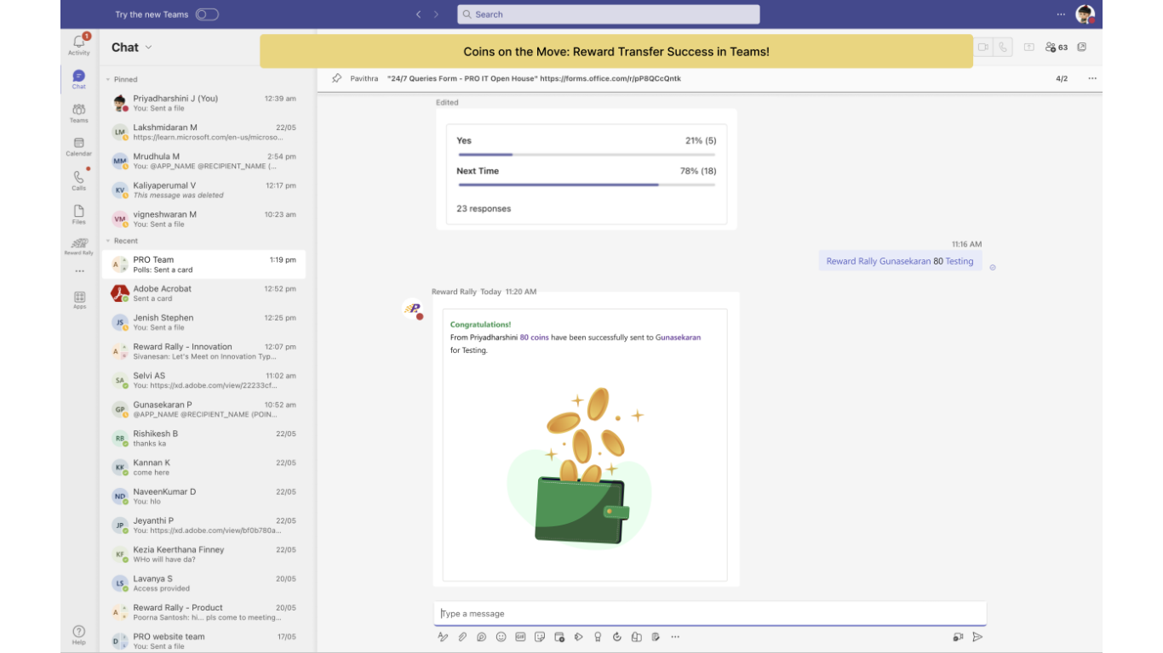
Task: Click the Praise badge icon
Action: tap(598, 637)
